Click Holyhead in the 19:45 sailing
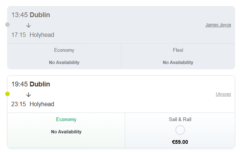The height and width of the screenshot is (152, 240). tap(42, 104)
